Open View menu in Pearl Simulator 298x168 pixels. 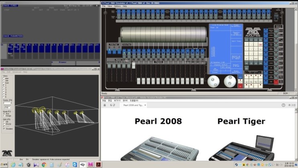109,6
